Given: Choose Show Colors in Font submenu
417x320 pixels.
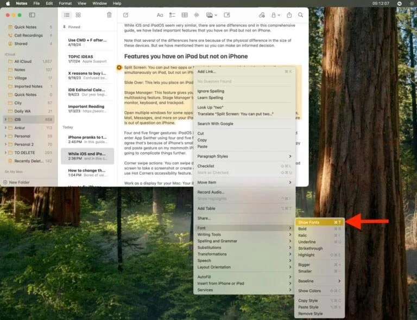Looking at the screenshot, I should [319, 291].
